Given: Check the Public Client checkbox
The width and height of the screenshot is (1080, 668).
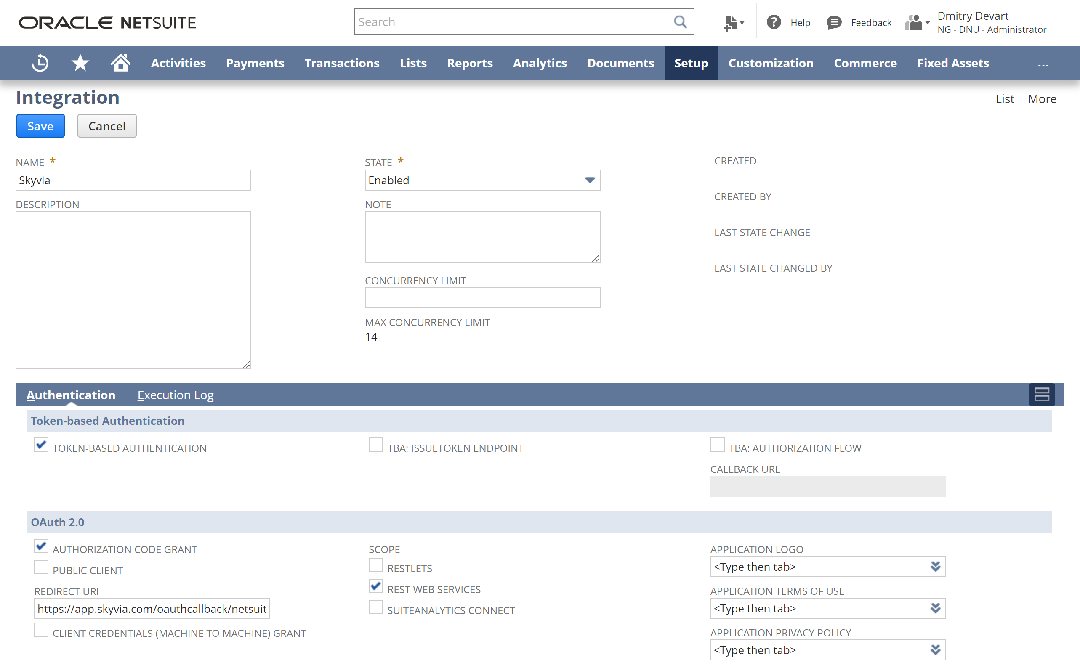Looking at the screenshot, I should click(41, 567).
